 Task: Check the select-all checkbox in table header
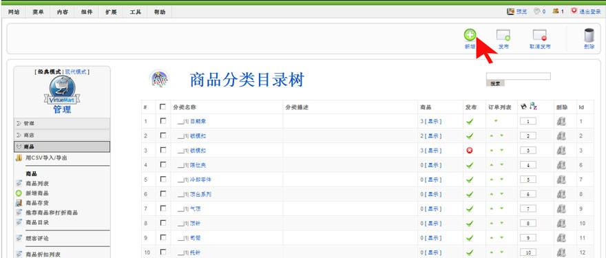pyautogui.click(x=163, y=107)
